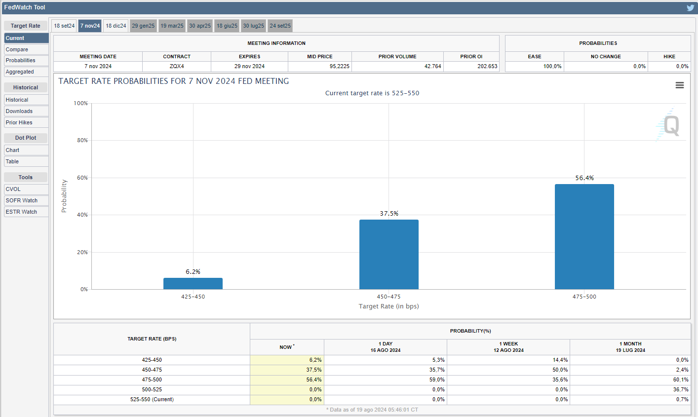Viewport: 698px width, 417px height.
Task: Open ESTR Watch tool
Action: [x=26, y=212]
